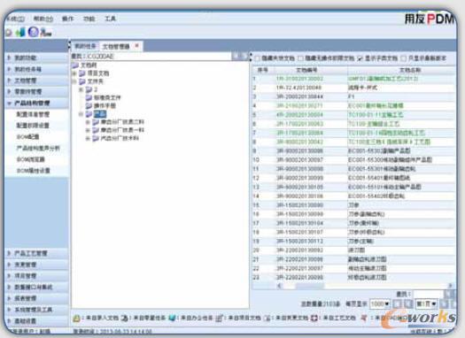Click search button beside bottom 查找 field
The height and width of the screenshot is (338, 465).
click(x=449, y=294)
